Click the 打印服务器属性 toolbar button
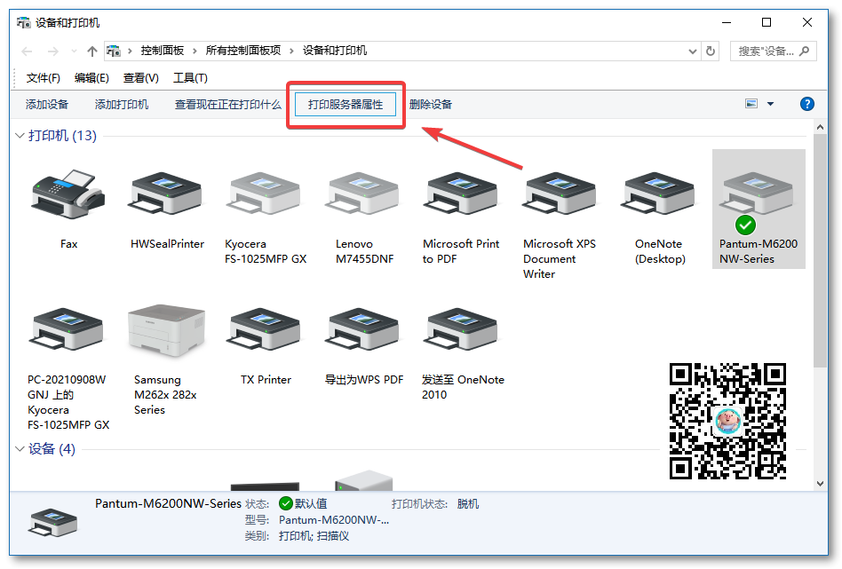The height and width of the screenshot is (569, 842). (345, 104)
